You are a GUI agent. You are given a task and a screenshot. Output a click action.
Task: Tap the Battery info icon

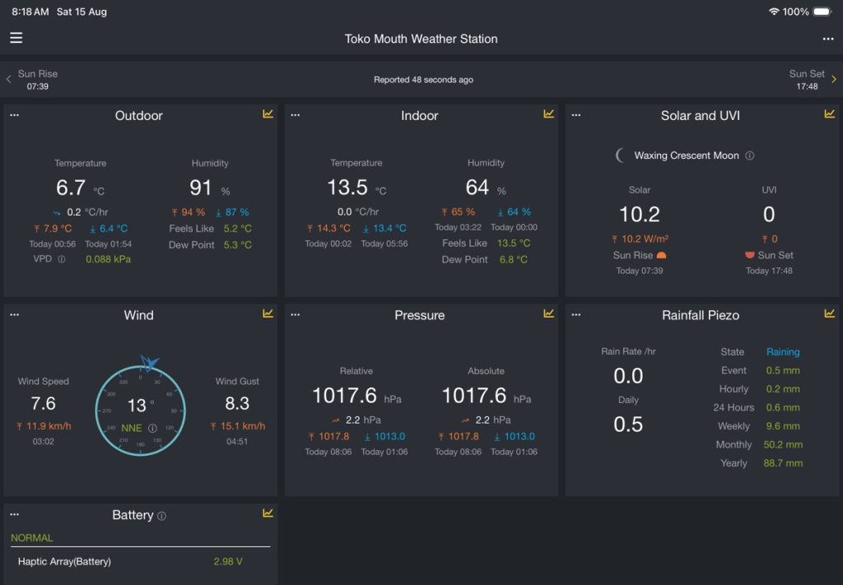pos(161,516)
